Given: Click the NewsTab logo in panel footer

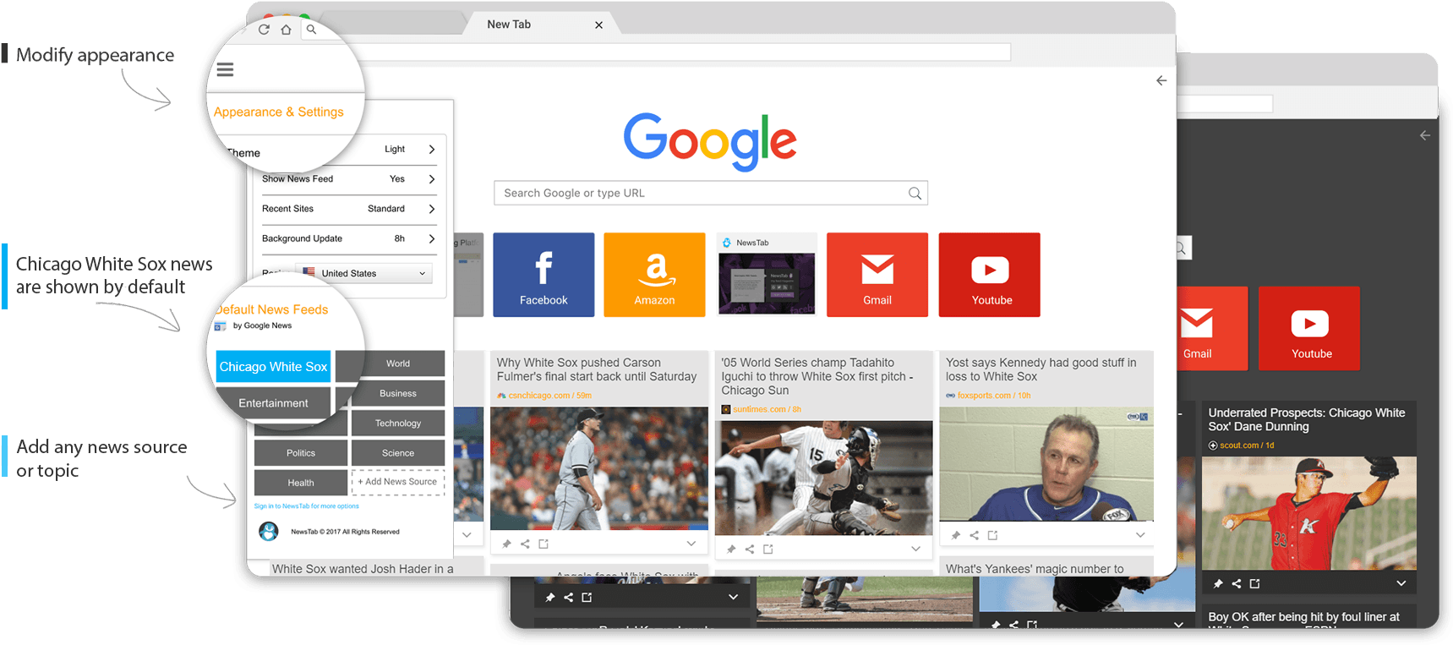Looking at the screenshot, I should pyautogui.click(x=269, y=532).
